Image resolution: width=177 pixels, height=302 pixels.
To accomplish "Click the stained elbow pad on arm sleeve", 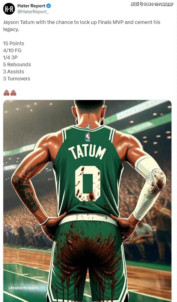I will pyautogui.click(x=159, y=179).
